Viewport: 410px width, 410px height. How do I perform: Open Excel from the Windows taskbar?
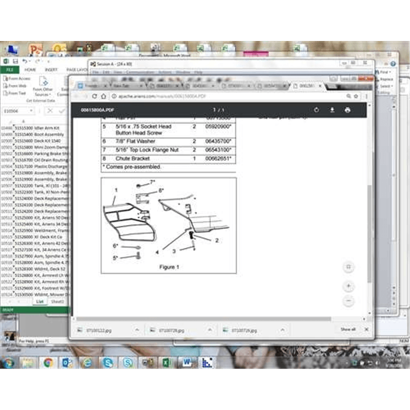click(x=167, y=363)
